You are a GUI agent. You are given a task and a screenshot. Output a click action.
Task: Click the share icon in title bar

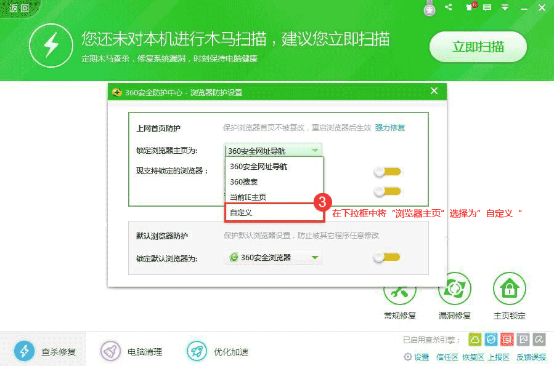coord(449,7)
